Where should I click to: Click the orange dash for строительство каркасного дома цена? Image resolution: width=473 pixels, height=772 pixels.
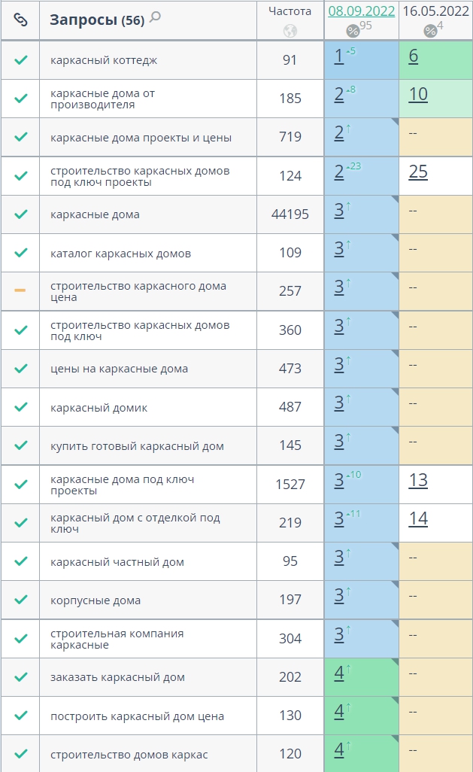pos(20,290)
